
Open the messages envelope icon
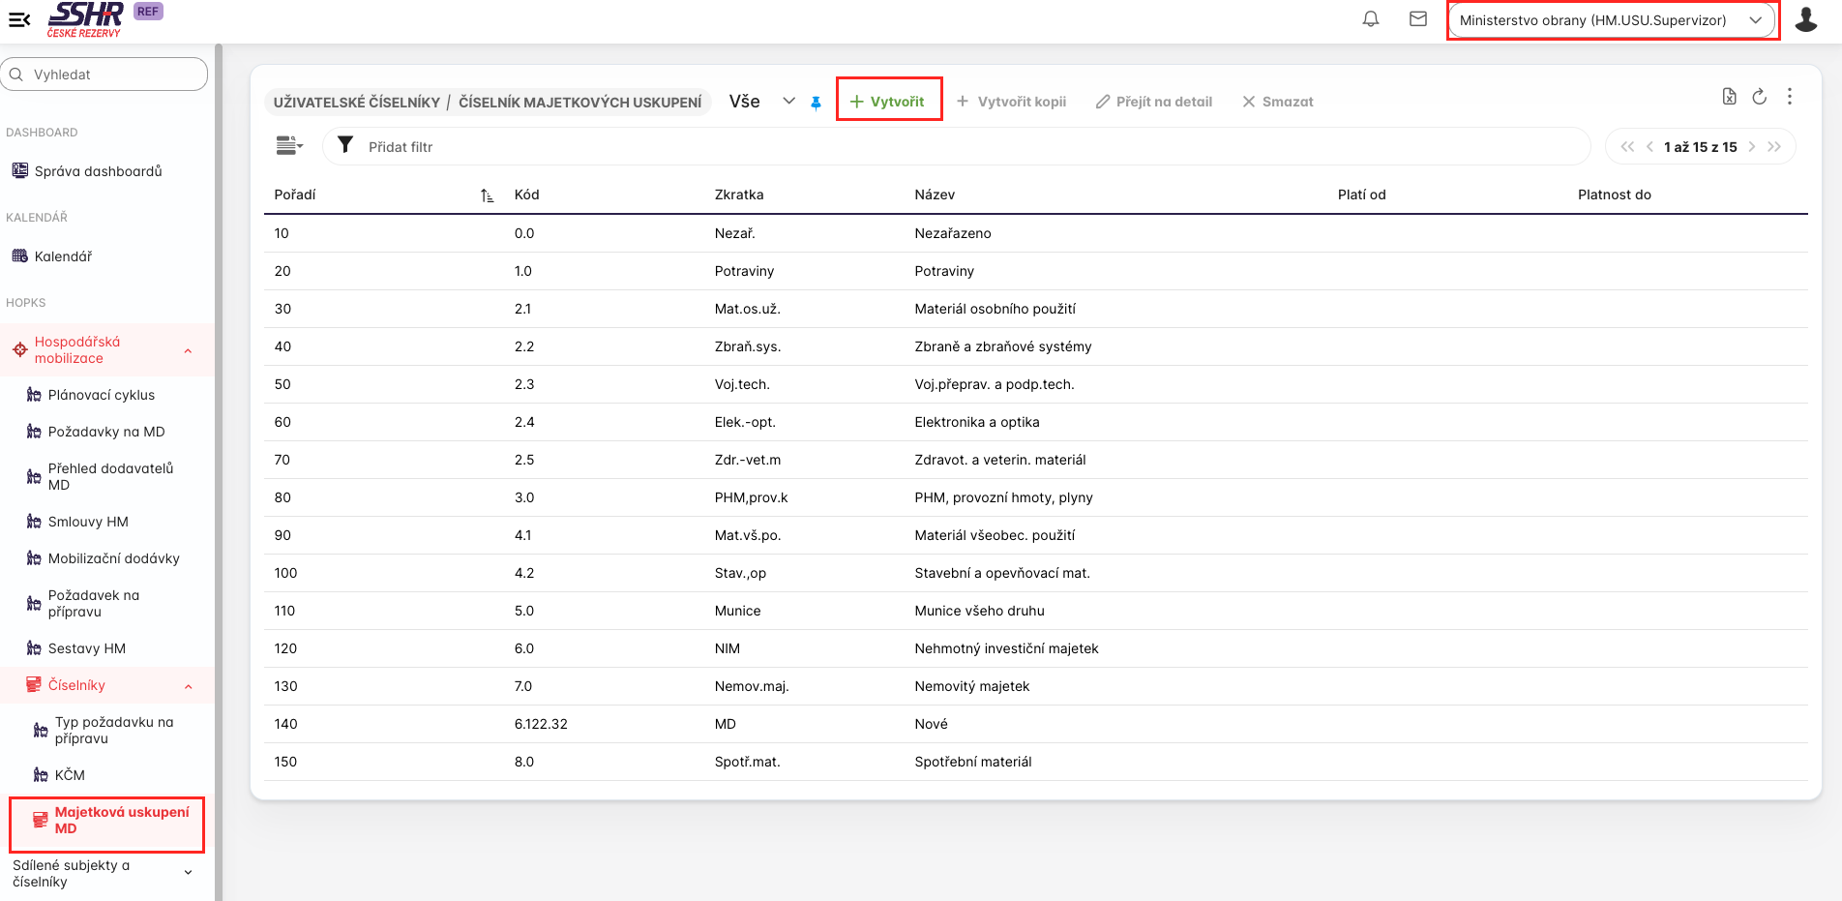(1417, 19)
